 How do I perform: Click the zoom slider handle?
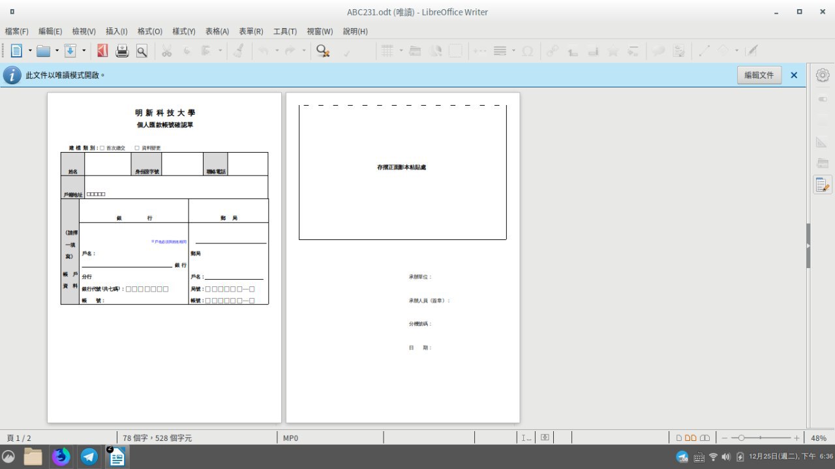click(741, 438)
